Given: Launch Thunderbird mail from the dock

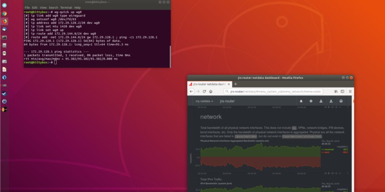Looking at the screenshot, I should pyautogui.click(x=4, y=29).
